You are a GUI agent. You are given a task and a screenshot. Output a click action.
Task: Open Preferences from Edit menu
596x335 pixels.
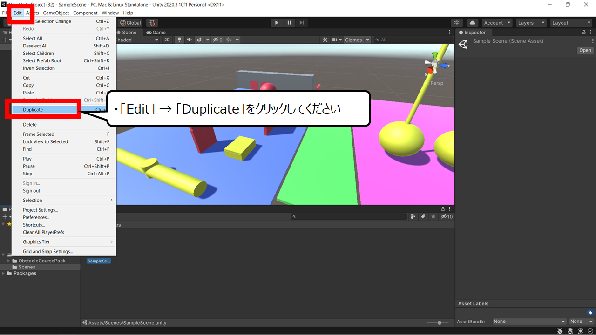pos(64,218)
